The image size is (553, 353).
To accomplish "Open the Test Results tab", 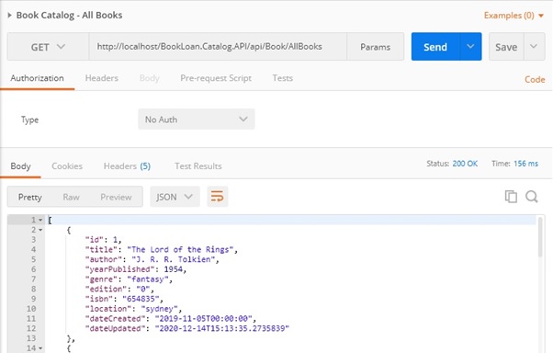I will [x=198, y=165].
